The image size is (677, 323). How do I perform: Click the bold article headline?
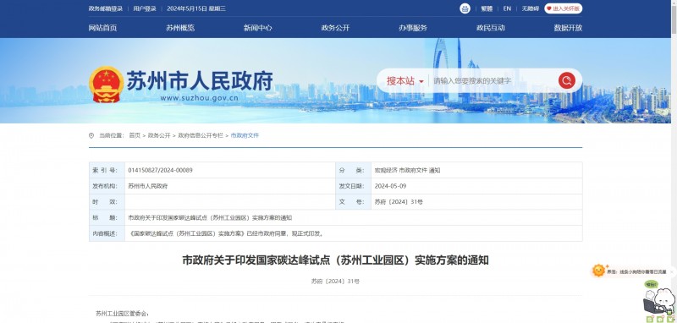coord(335,260)
